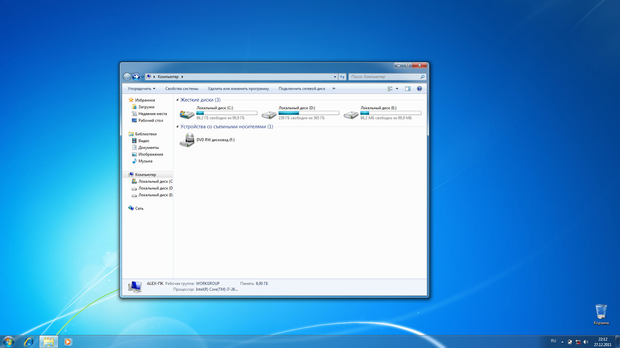The image size is (620, 348).
Task: Click Uninstall or change a program
Action: (238, 89)
